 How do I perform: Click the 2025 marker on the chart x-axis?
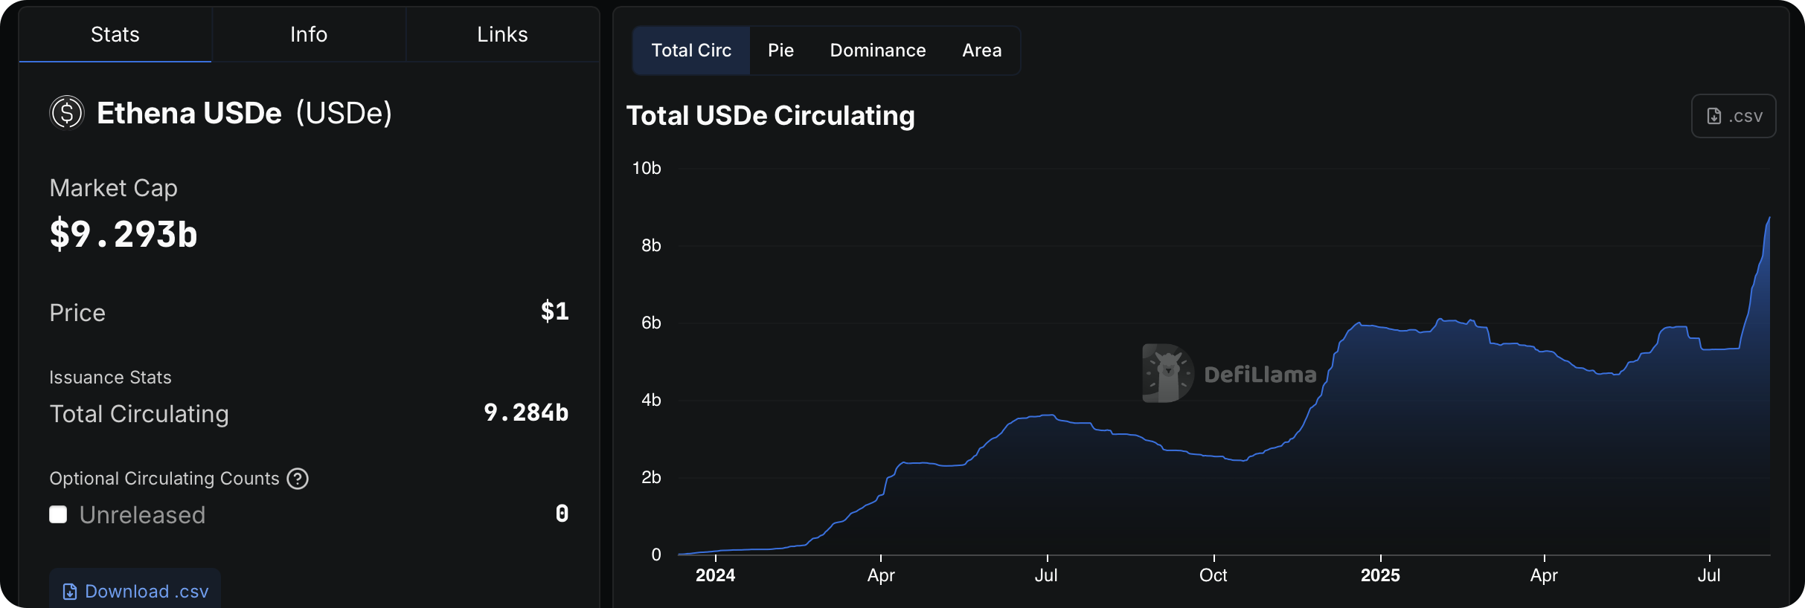(x=1380, y=575)
